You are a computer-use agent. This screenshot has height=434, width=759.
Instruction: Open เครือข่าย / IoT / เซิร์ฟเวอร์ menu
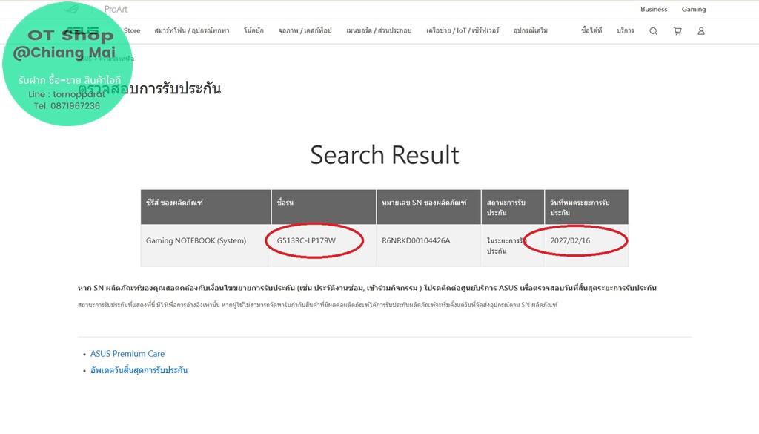click(x=463, y=30)
